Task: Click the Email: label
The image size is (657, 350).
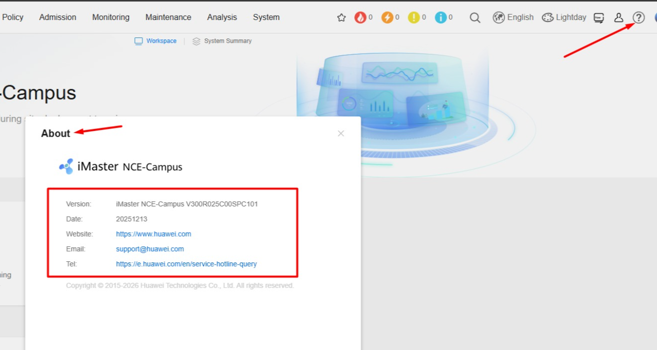Action: tap(75, 249)
